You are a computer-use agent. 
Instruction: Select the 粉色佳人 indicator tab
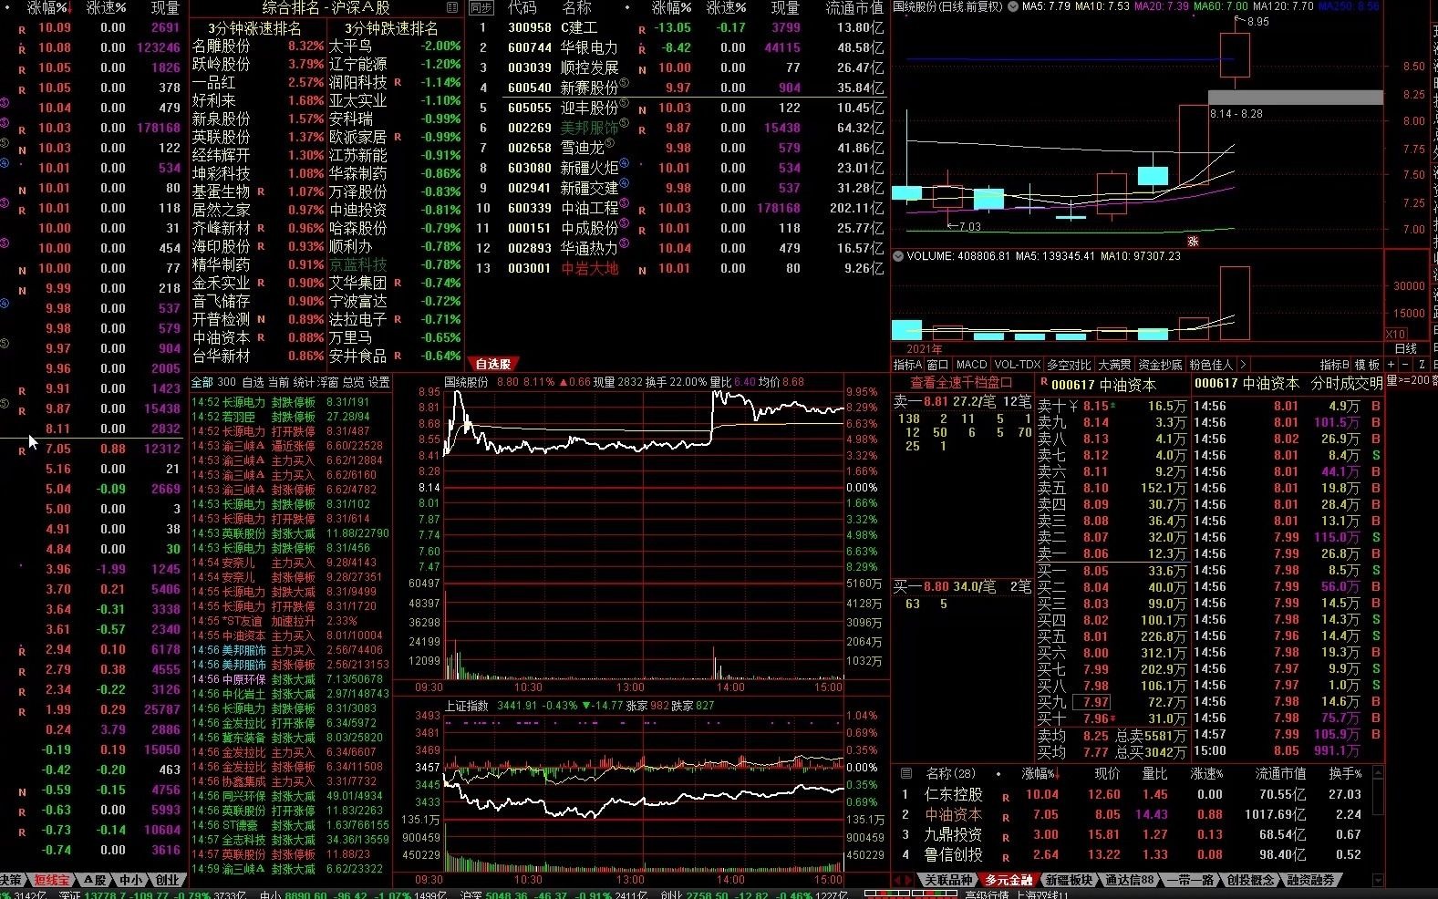1211,364
